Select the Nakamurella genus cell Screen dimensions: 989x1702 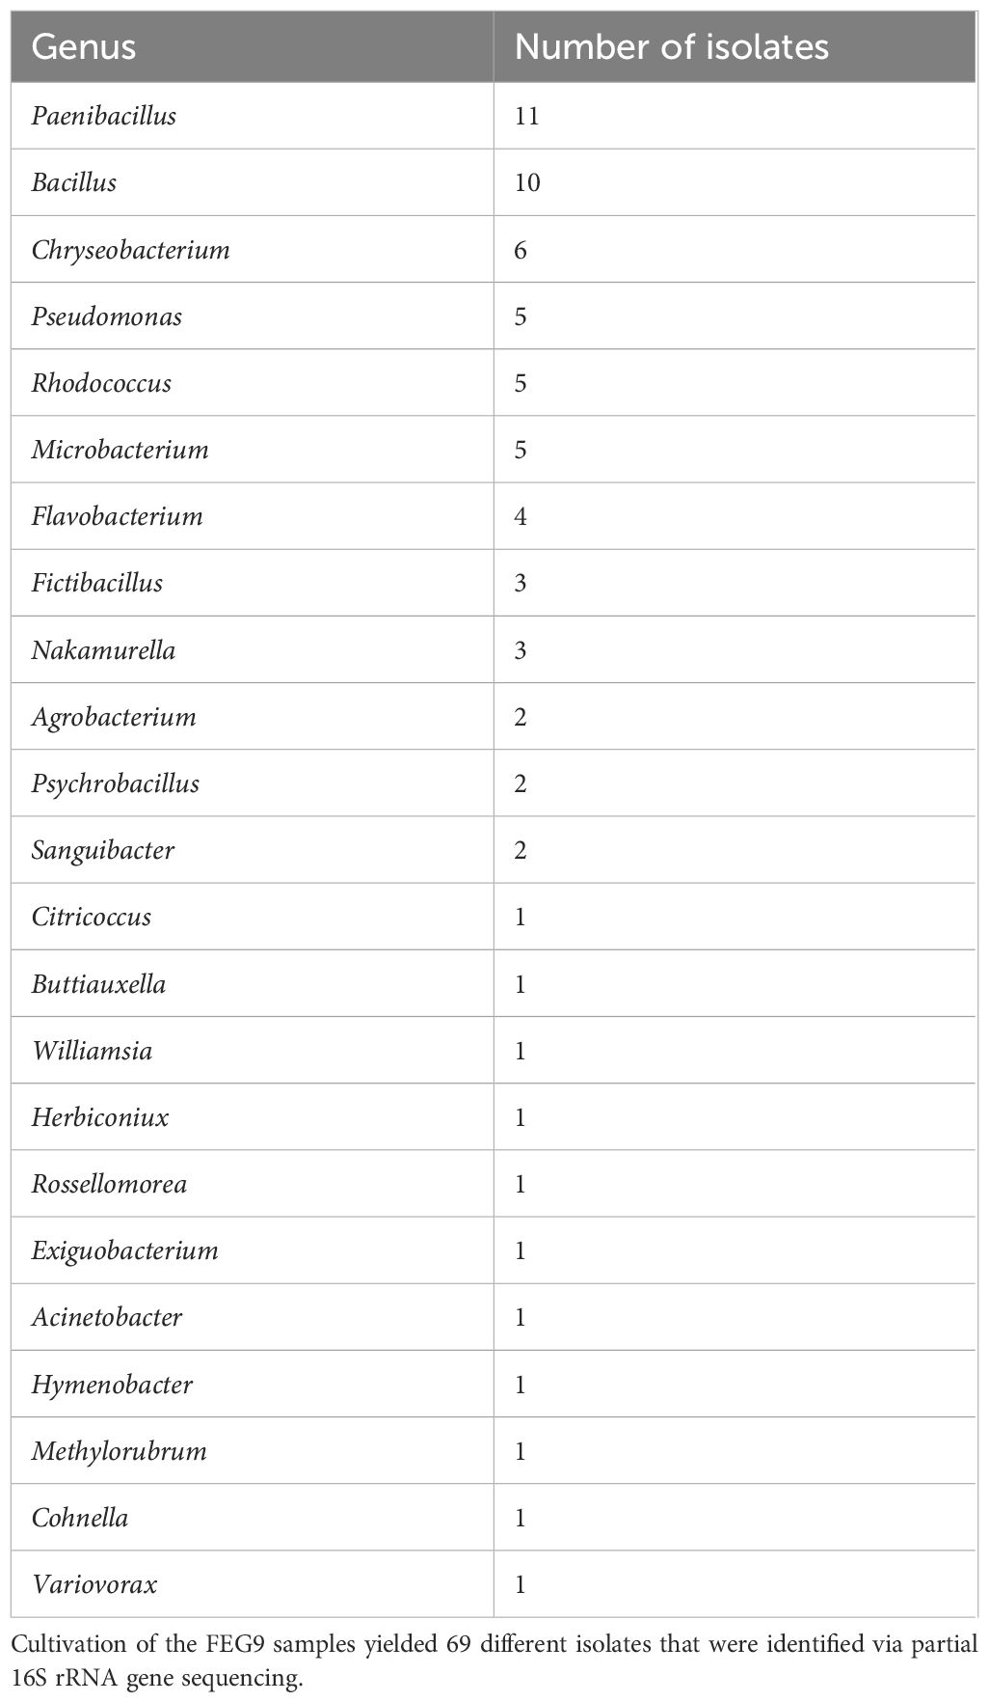click(x=103, y=650)
